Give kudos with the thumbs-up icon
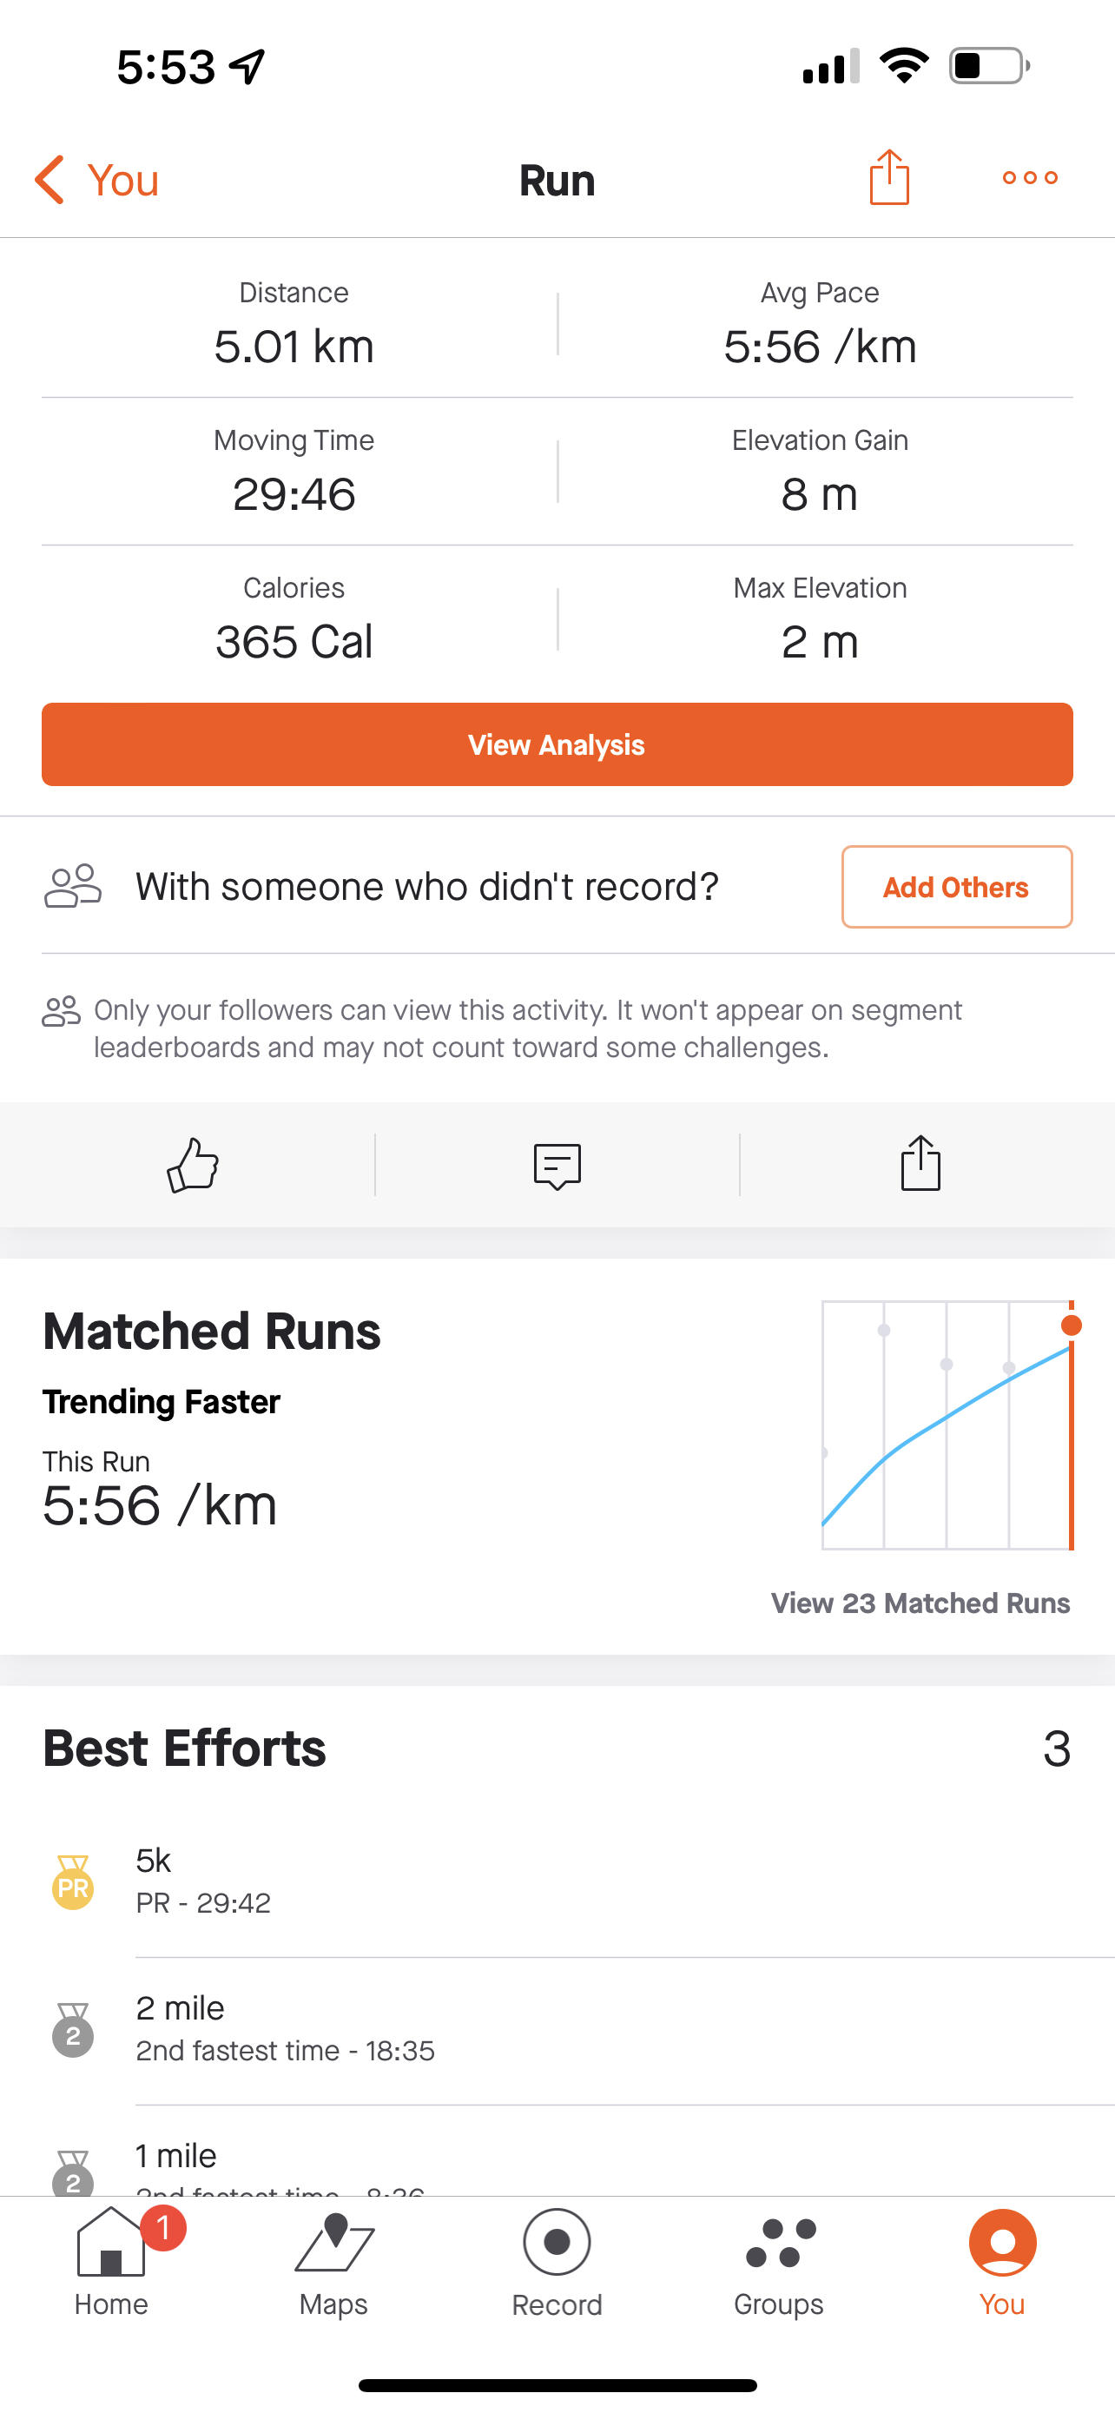Viewport: 1115px width, 2413px height. pyautogui.click(x=193, y=1164)
